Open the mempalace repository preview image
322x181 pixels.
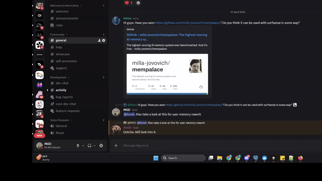pyautogui.click(x=167, y=74)
